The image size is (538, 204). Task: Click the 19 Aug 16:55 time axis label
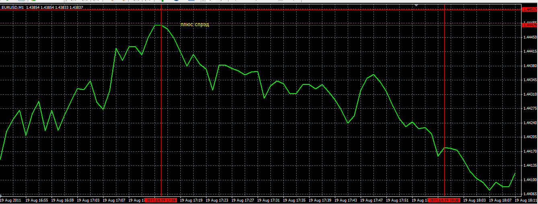coord(37,200)
